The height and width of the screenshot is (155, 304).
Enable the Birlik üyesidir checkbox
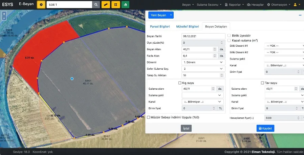(229, 35)
